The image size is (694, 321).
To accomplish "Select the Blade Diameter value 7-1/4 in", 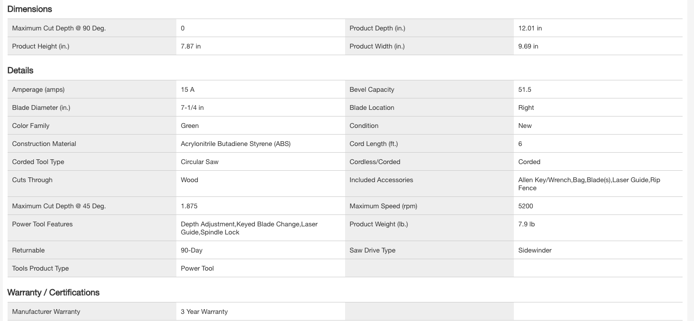I will click(x=192, y=107).
